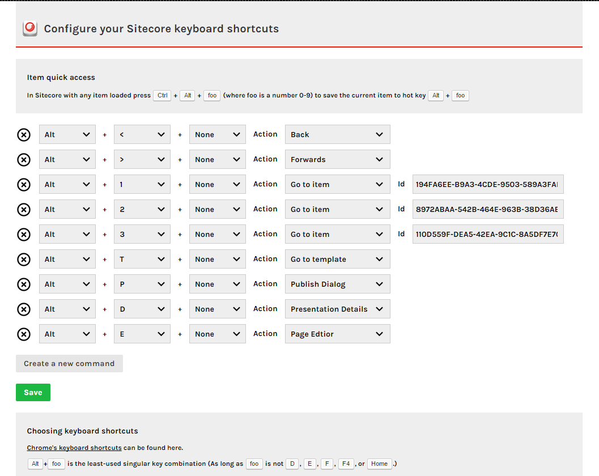The height and width of the screenshot is (476, 599).
Task: Open key dropdown showing letter E
Action: pos(142,334)
